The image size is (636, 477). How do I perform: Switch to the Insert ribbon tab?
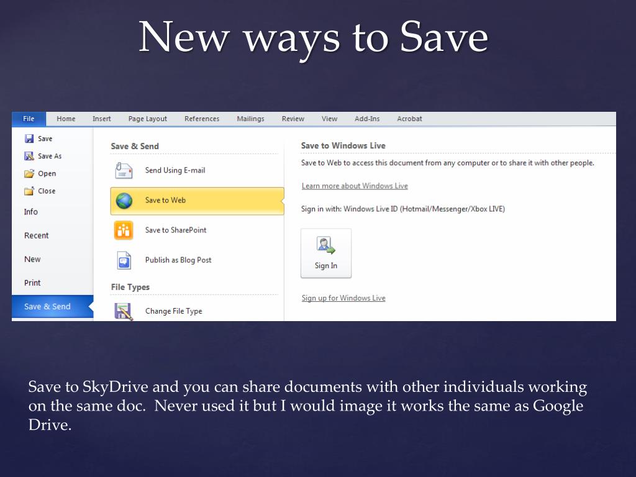(x=101, y=119)
